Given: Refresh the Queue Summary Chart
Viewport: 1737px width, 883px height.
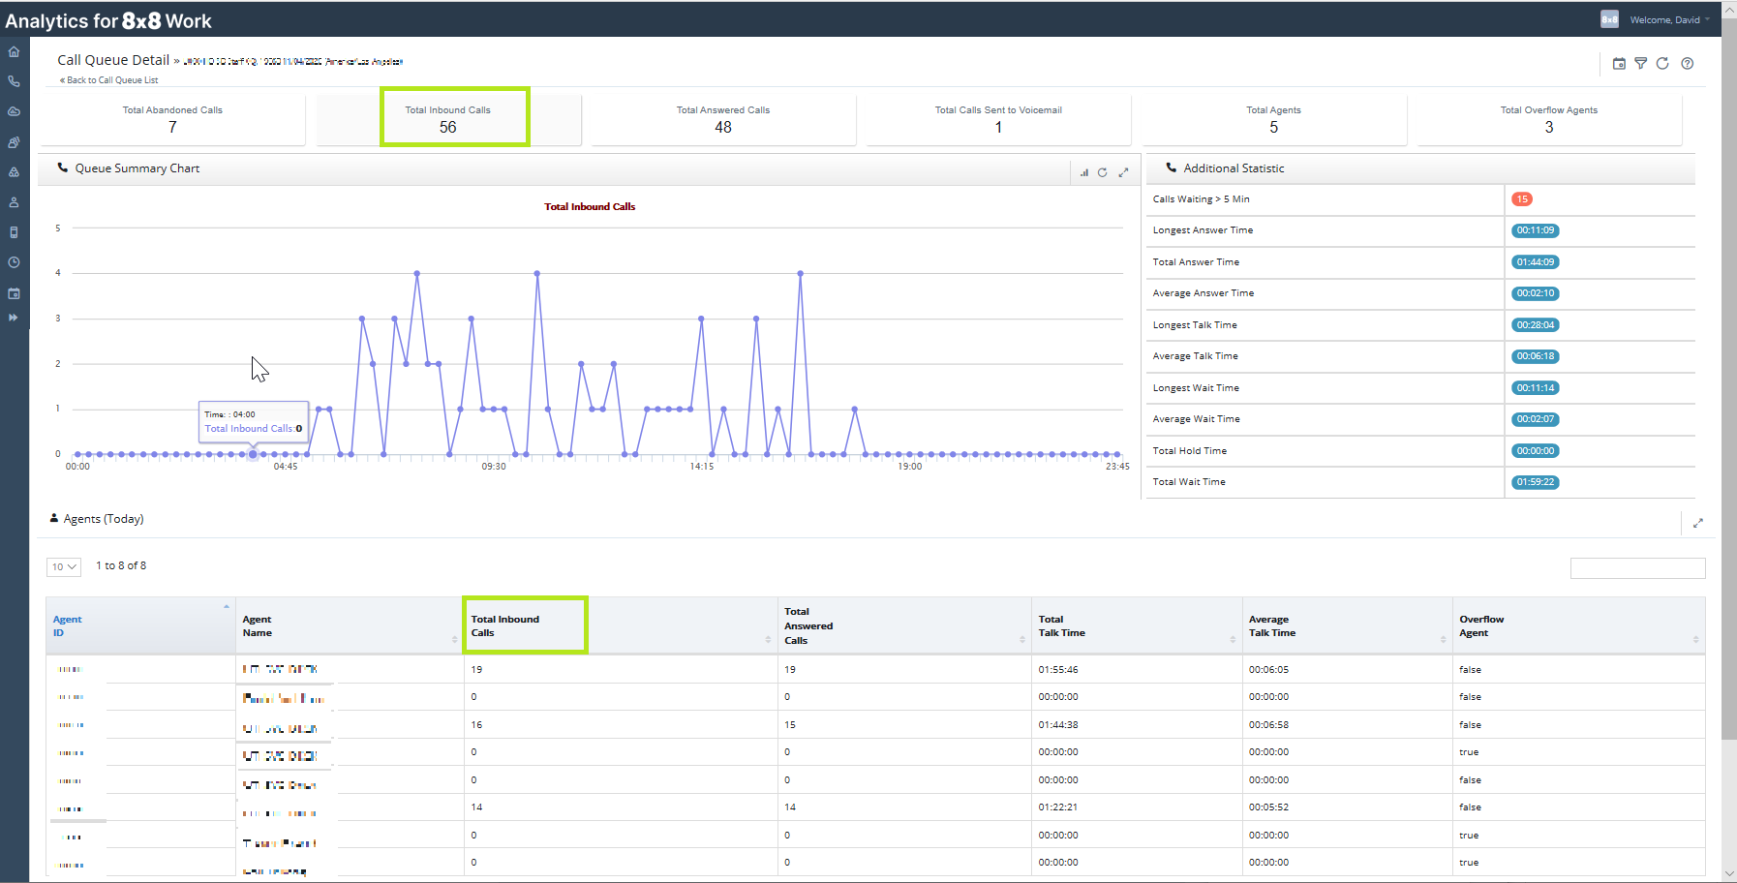Looking at the screenshot, I should point(1102,172).
